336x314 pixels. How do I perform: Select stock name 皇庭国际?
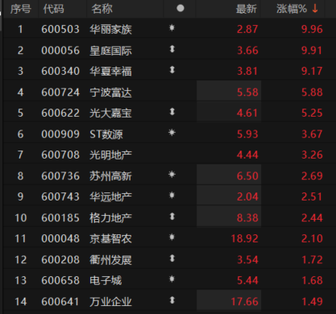coord(110,51)
